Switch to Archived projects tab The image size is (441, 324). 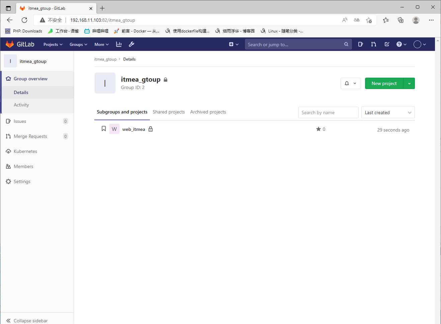click(208, 112)
